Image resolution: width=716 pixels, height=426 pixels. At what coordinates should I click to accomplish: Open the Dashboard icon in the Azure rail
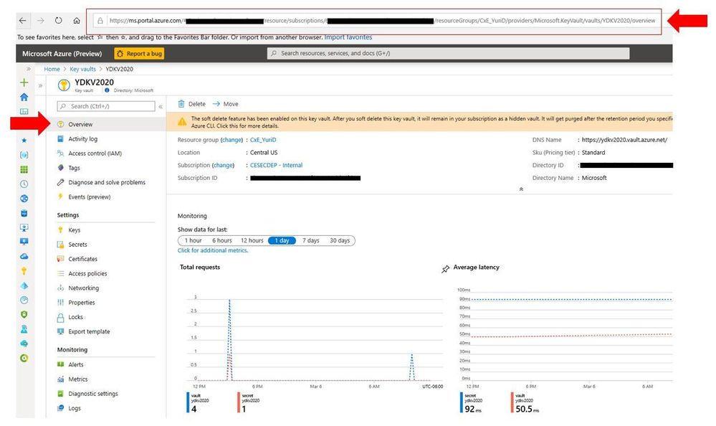(24, 112)
